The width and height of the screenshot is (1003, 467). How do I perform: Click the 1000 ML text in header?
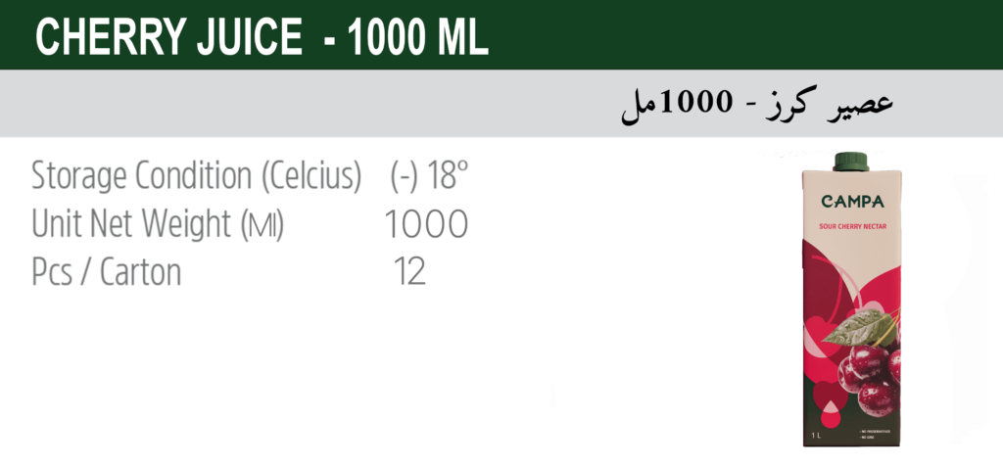[418, 37]
